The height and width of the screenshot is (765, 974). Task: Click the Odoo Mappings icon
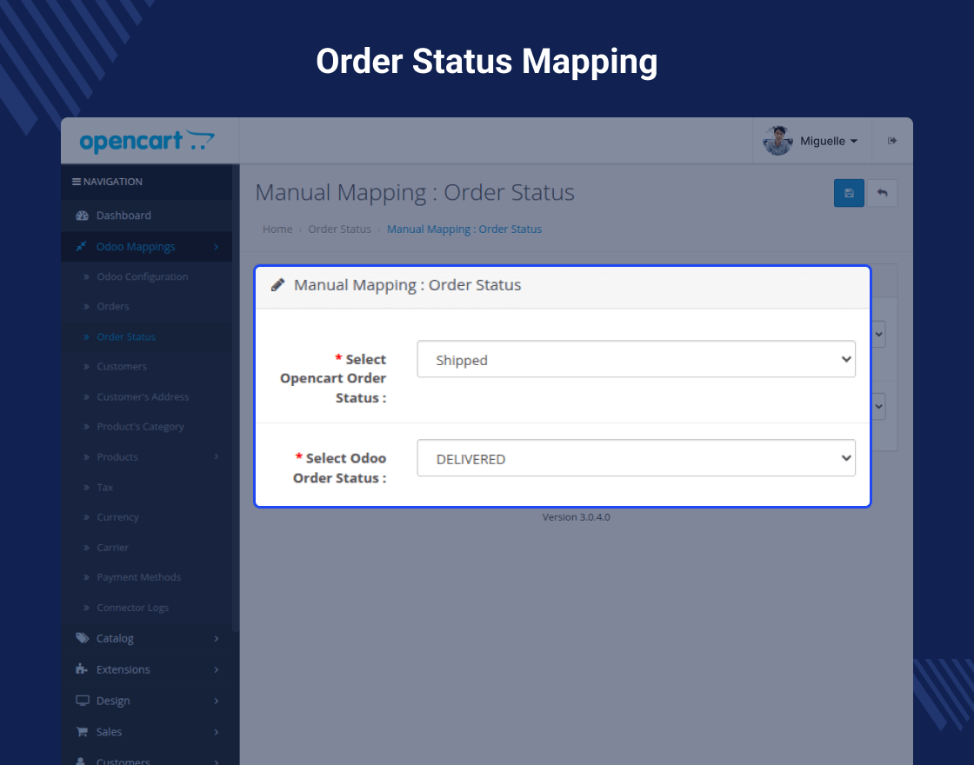81,247
